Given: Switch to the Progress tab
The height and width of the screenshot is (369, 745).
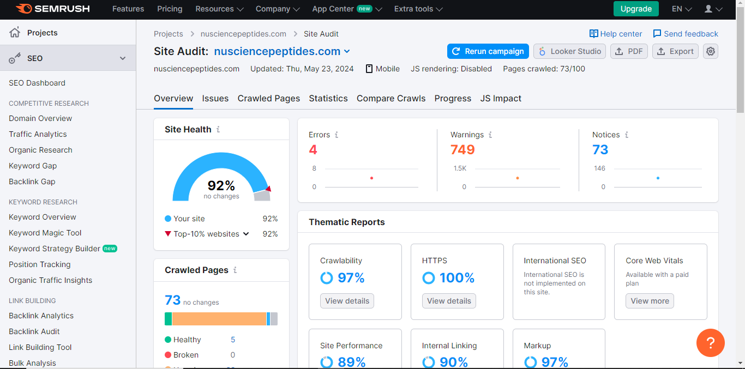Looking at the screenshot, I should [x=453, y=99].
